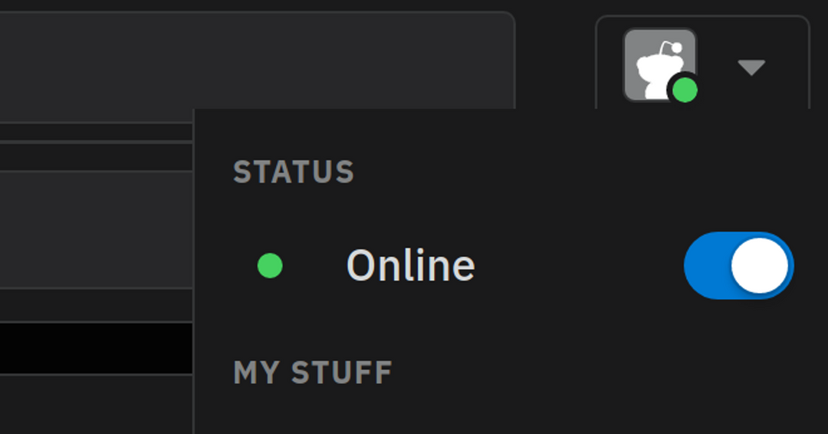This screenshot has width=828, height=434.
Task: Collapse user menu with the down arrow
Action: [751, 67]
